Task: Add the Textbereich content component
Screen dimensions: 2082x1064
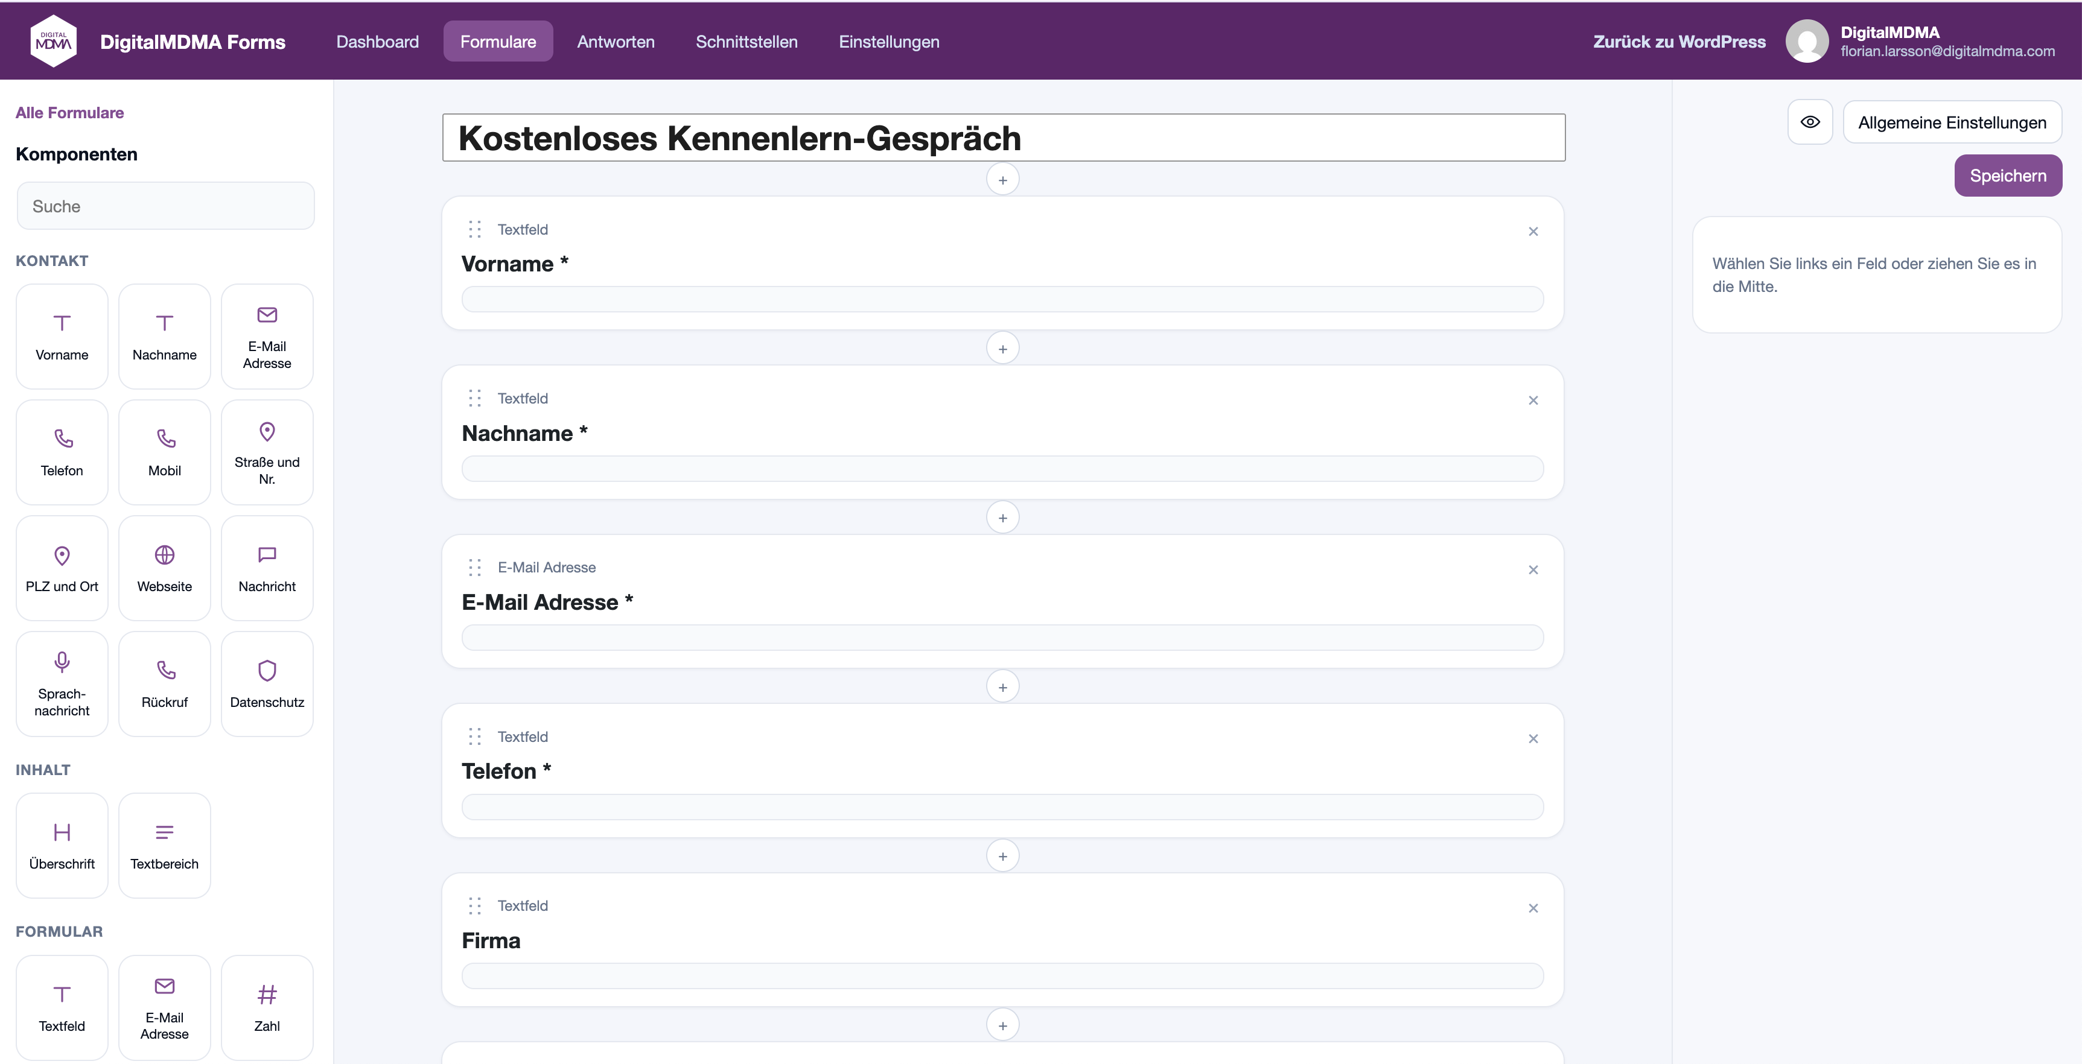Action: pyautogui.click(x=164, y=845)
